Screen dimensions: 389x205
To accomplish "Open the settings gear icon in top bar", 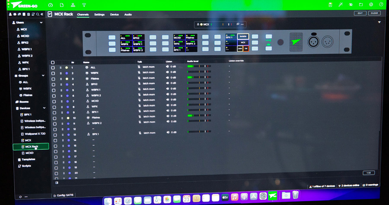I will [x=371, y=4].
